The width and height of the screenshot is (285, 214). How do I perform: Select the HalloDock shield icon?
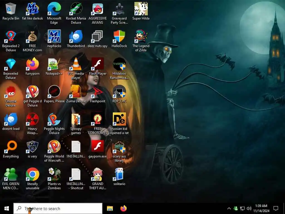tap(119, 37)
